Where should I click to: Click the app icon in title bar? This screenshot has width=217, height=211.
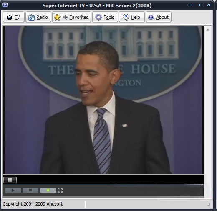coord(5,5)
